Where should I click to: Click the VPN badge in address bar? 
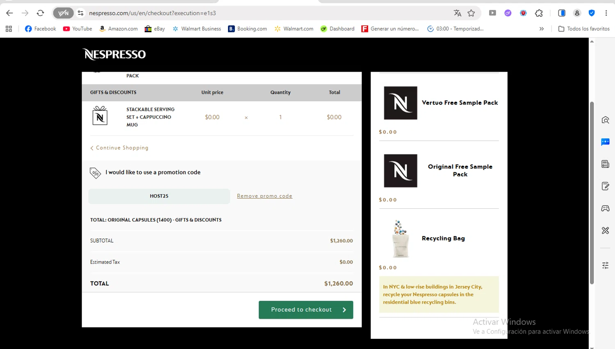(63, 13)
